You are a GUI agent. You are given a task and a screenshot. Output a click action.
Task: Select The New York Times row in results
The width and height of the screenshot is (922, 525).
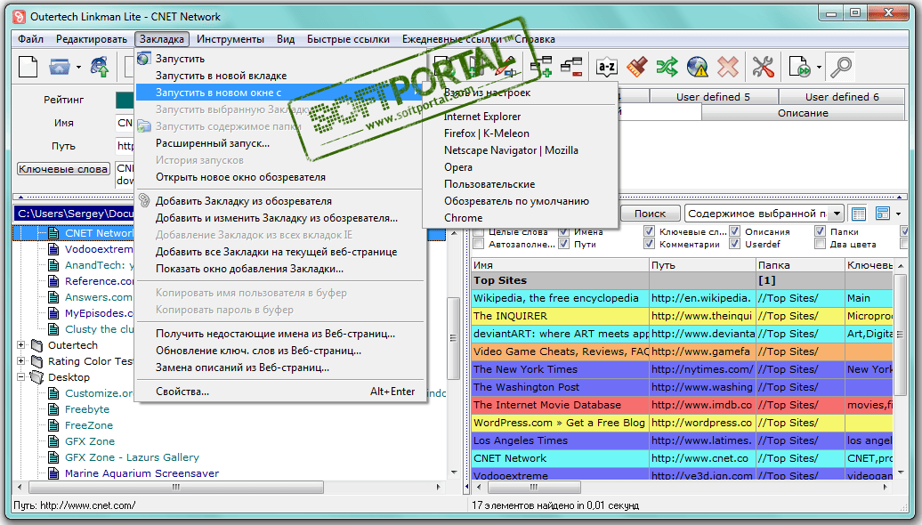pyautogui.click(x=682, y=369)
